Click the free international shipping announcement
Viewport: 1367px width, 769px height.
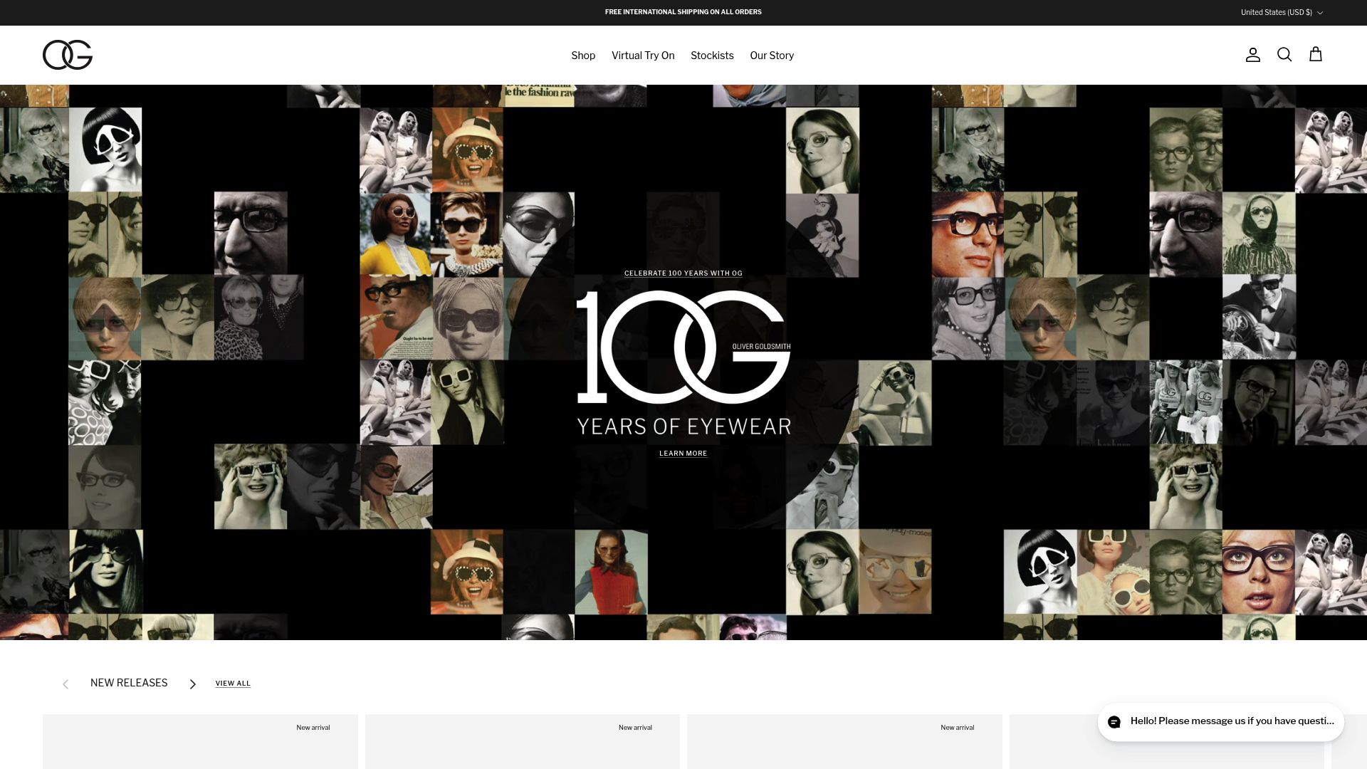coord(683,12)
